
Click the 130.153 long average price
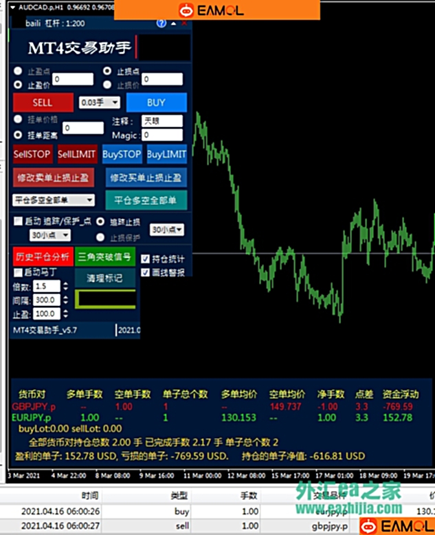click(238, 417)
